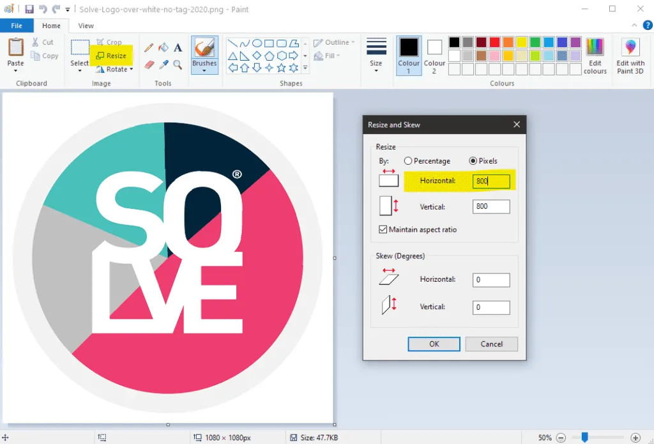The width and height of the screenshot is (654, 444).
Task: Click the Copy button
Action: [44, 56]
